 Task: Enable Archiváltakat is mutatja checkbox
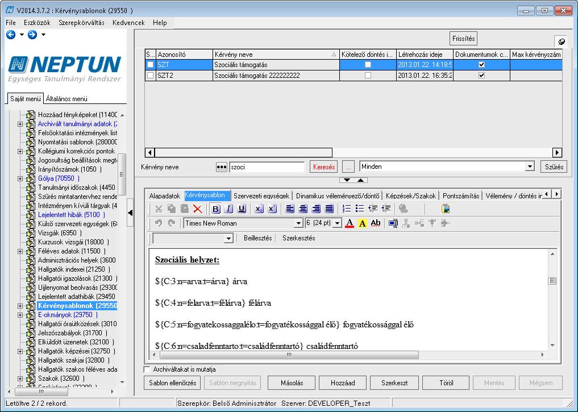coord(147,369)
